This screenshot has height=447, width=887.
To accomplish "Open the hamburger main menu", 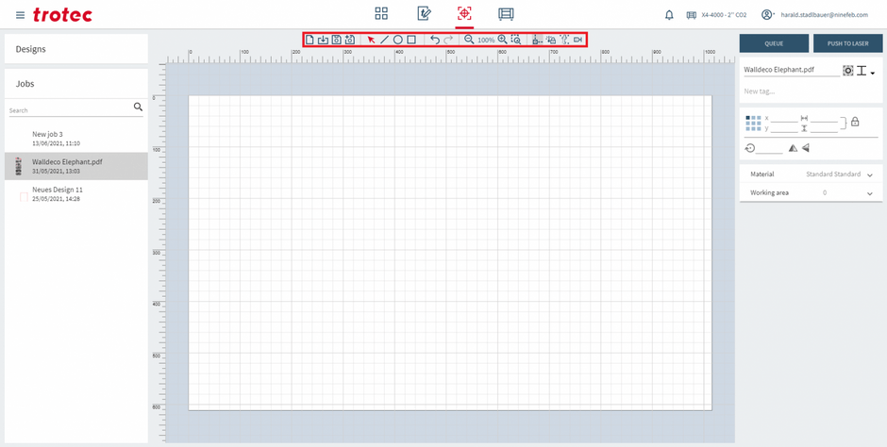I will (x=21, y=15).
